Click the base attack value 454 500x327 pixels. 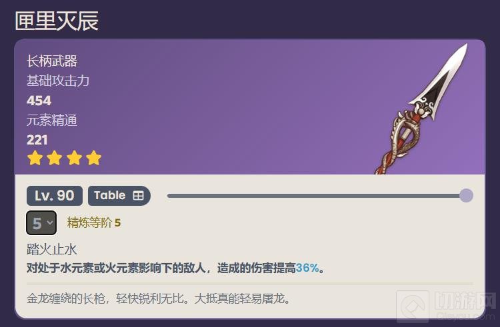[39, 101]
